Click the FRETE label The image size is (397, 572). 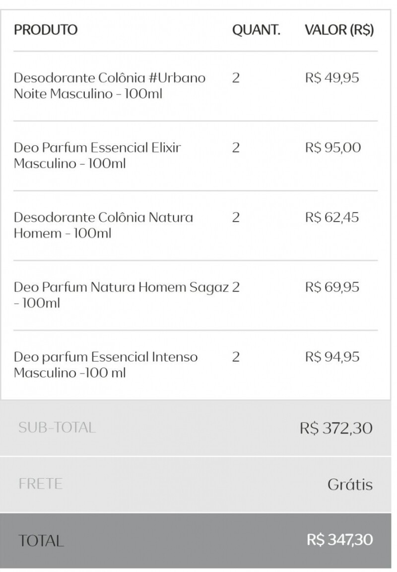click(41, 484)
